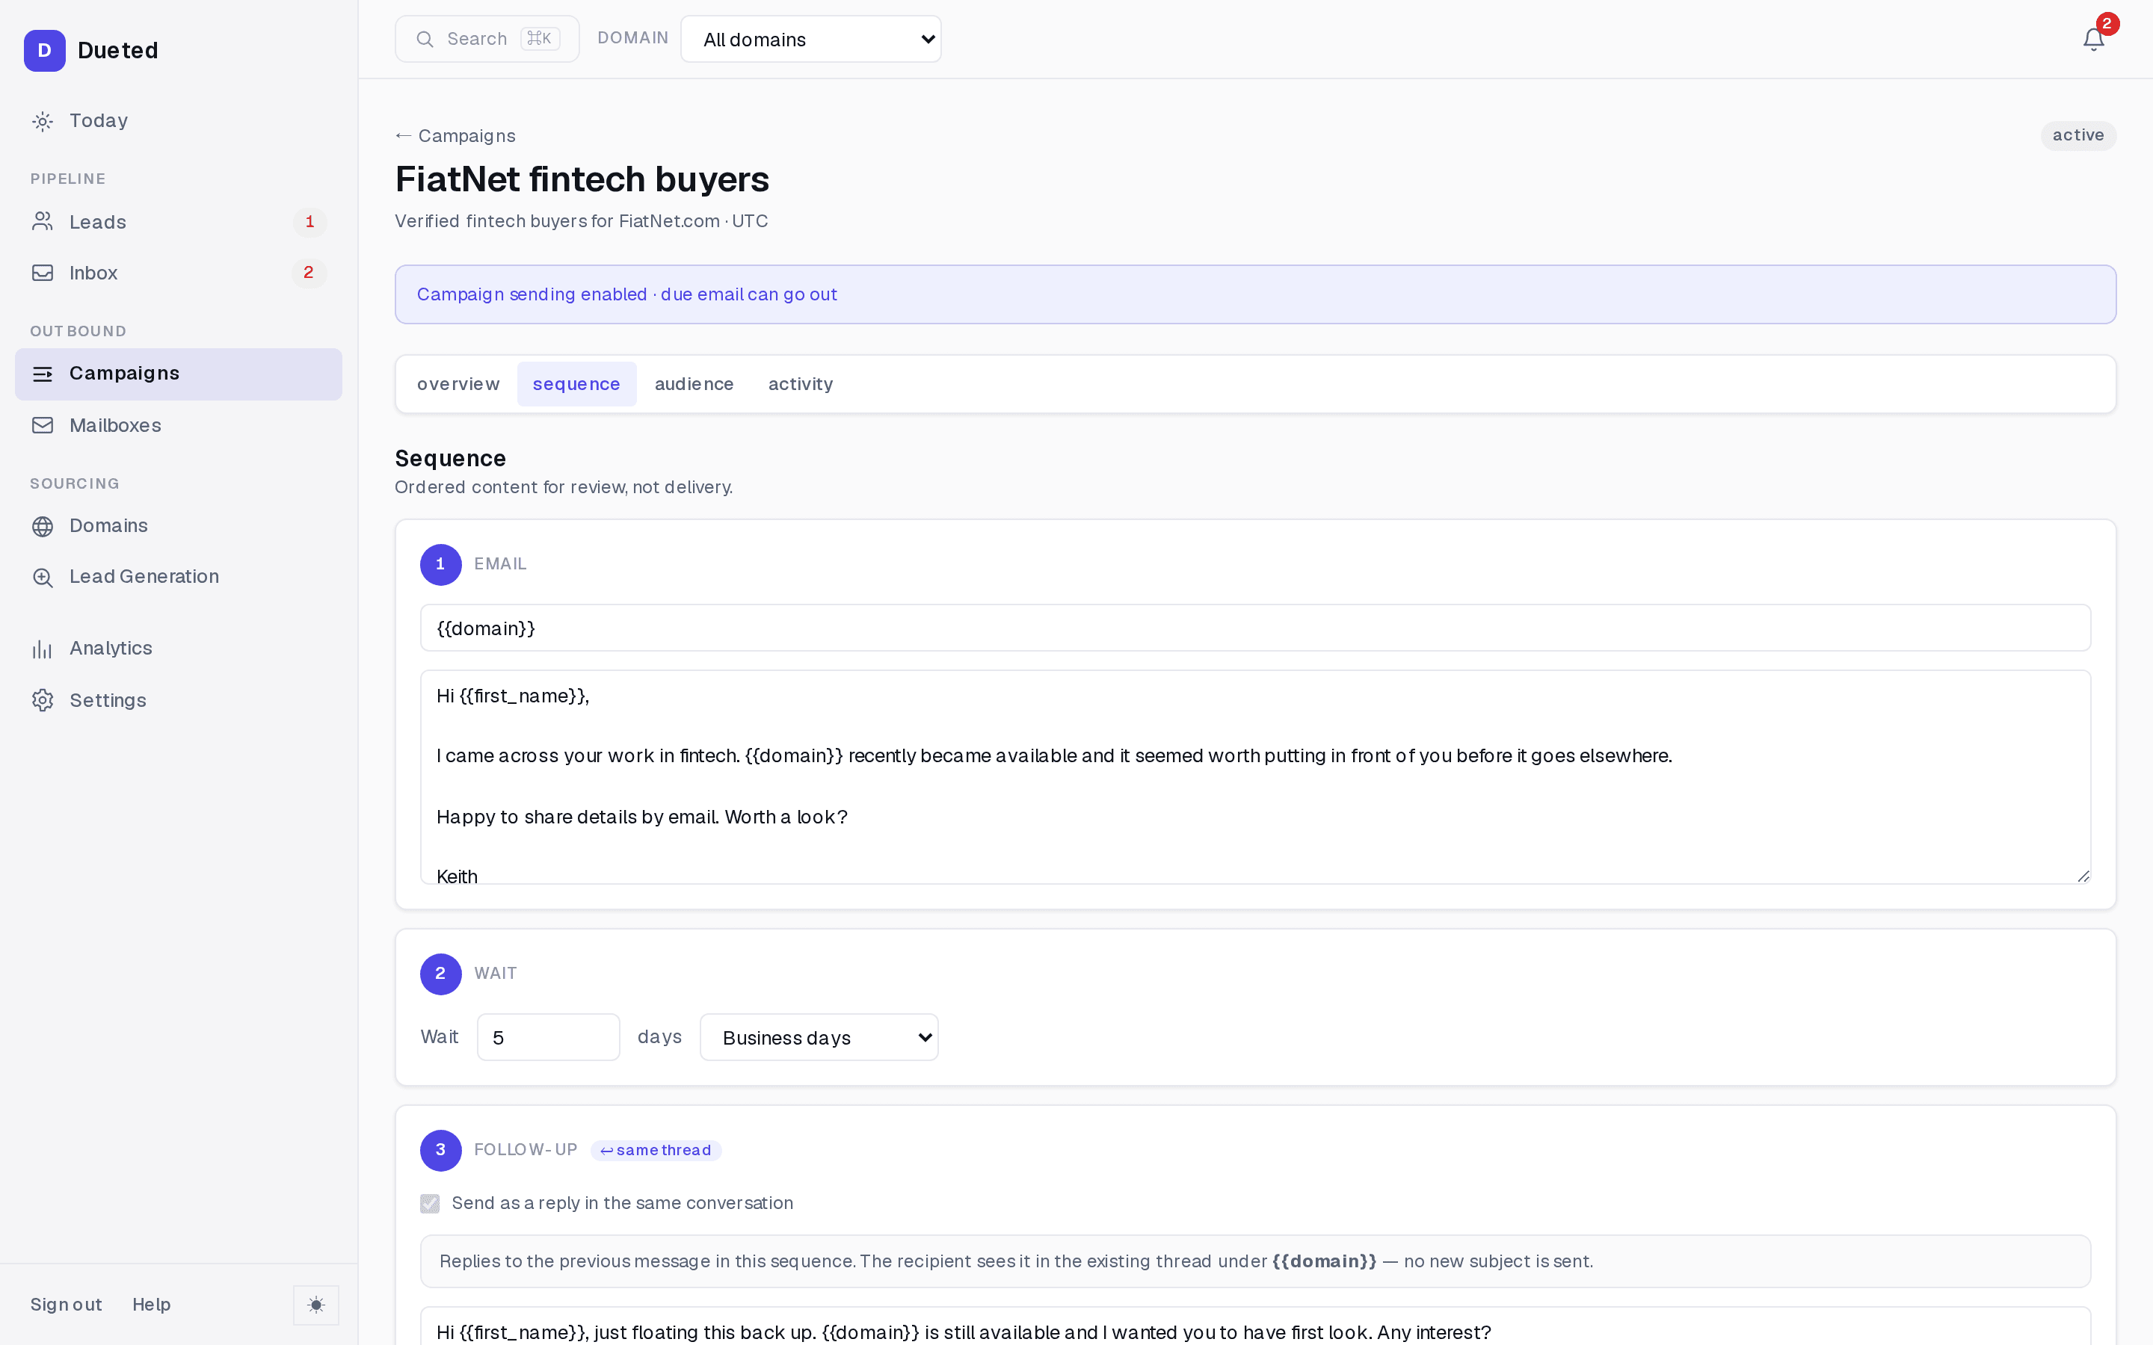Click the same thread tag
This screenshot has height=1345, width=2153.
click(x=656, y=1150)
